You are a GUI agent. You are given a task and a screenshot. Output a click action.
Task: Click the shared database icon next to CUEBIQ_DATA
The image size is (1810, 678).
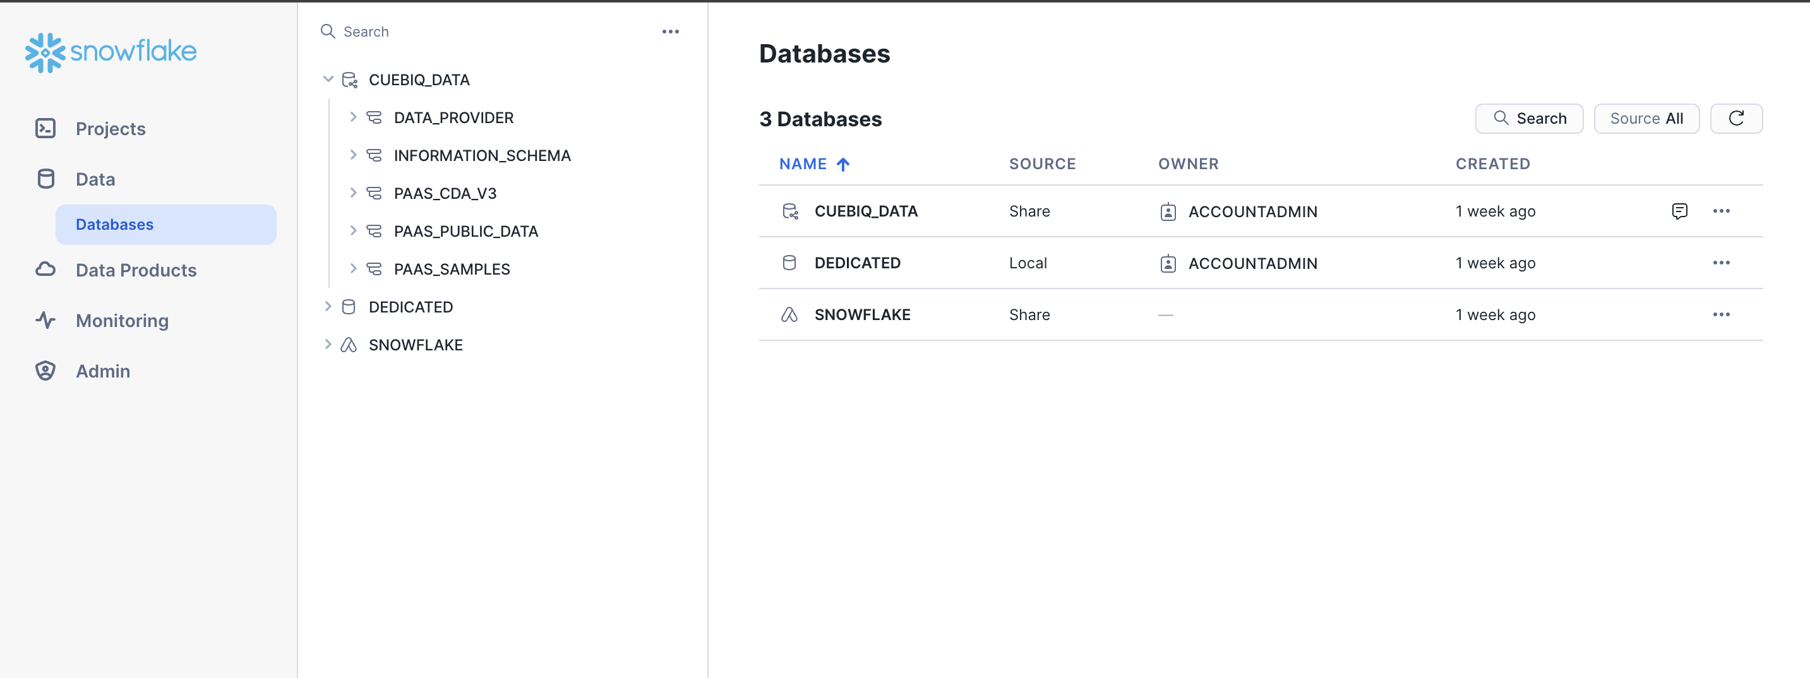coord(790,211)
